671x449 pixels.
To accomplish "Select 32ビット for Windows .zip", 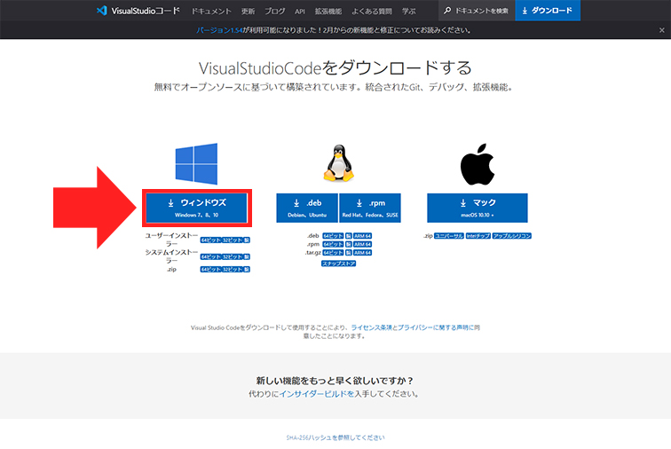I will coord(232,269).
